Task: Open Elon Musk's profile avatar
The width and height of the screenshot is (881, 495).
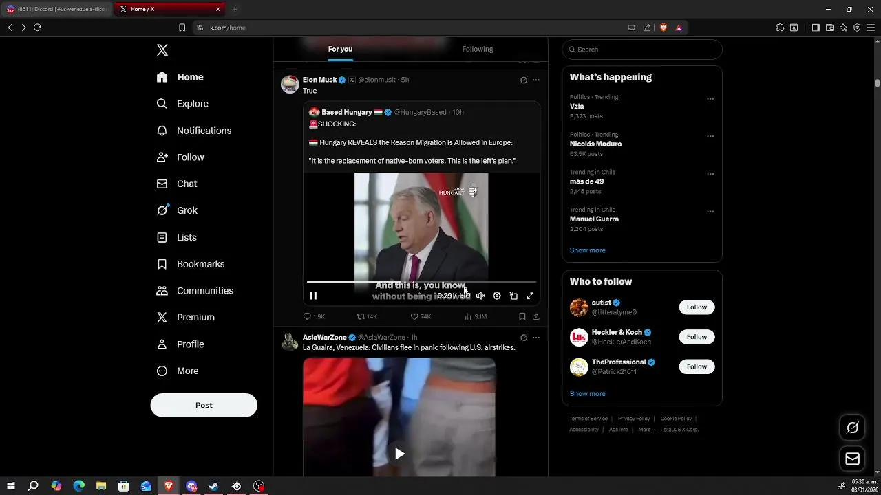Action: (290, 84)
